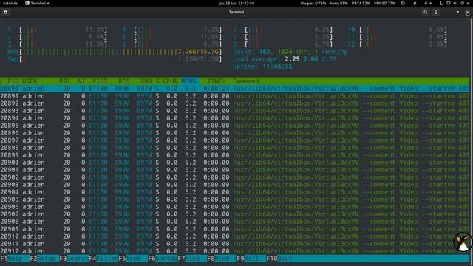Viewport: 473px width, 266px height.
Task: Open the terminal hamburger menu
Action: pos(436,13)
